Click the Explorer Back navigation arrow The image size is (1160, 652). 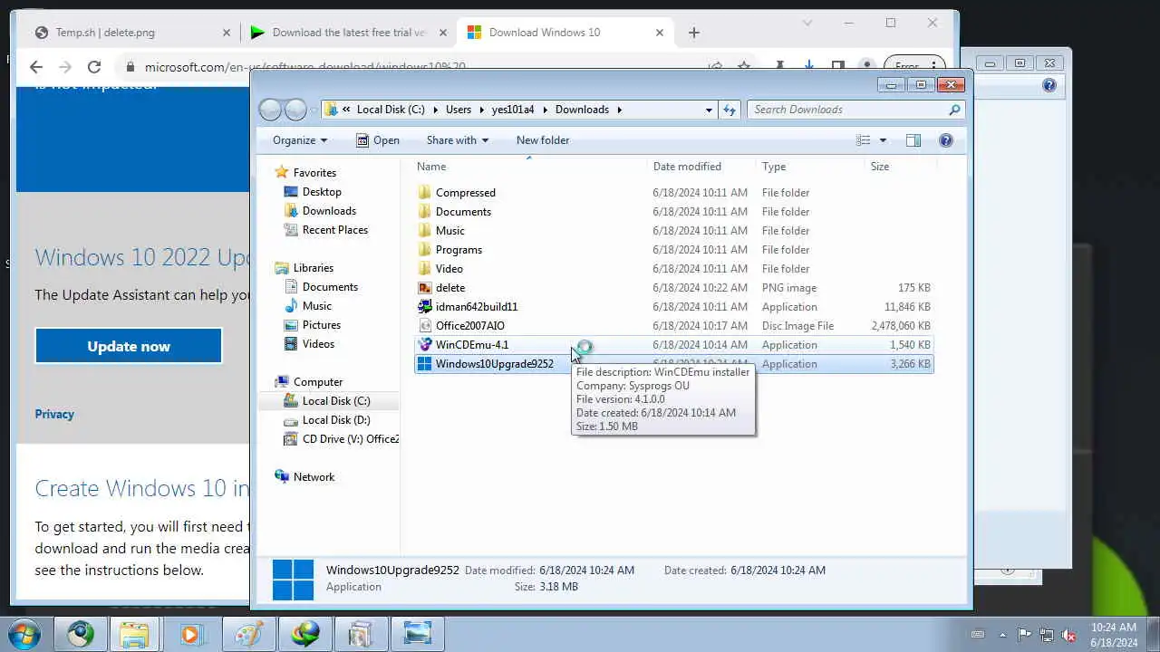coord(270,110)
